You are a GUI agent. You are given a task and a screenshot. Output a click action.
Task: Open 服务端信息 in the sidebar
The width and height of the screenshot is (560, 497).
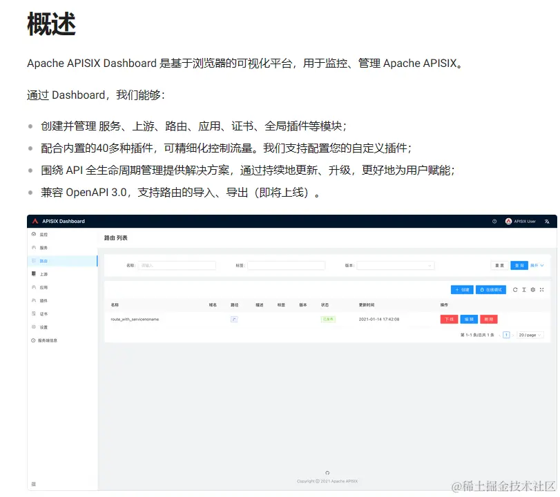click(x=62, y=340)
